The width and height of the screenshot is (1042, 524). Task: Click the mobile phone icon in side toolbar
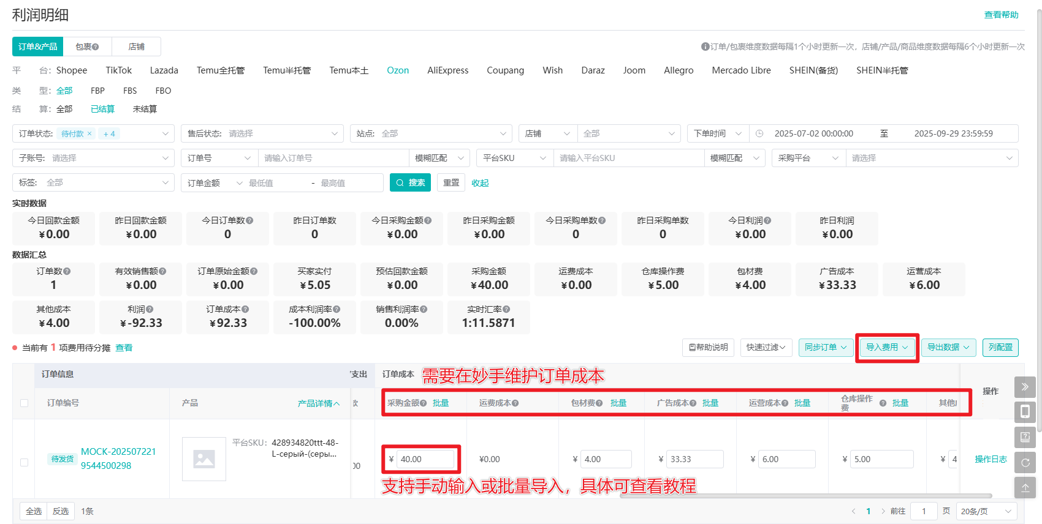1025,412
